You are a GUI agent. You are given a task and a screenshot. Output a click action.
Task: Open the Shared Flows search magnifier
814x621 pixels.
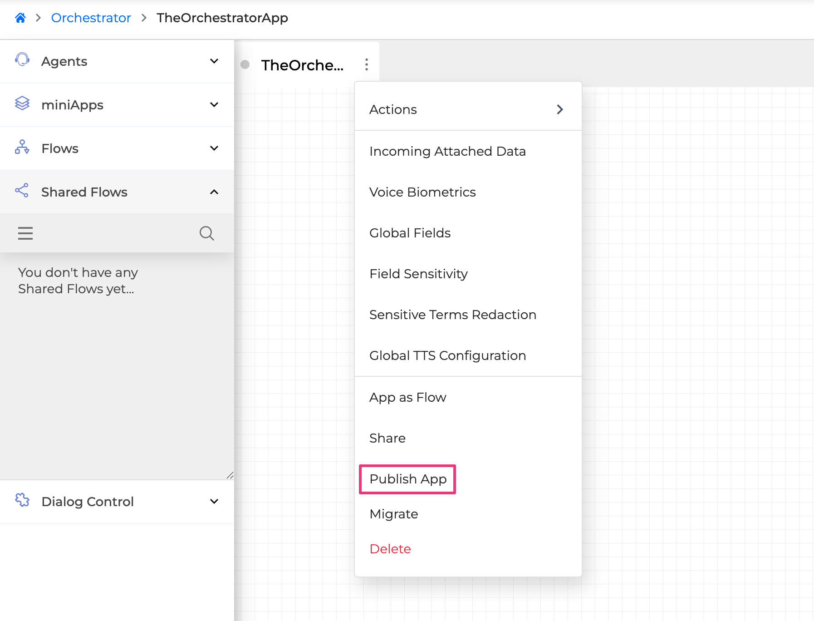point(207,233)
